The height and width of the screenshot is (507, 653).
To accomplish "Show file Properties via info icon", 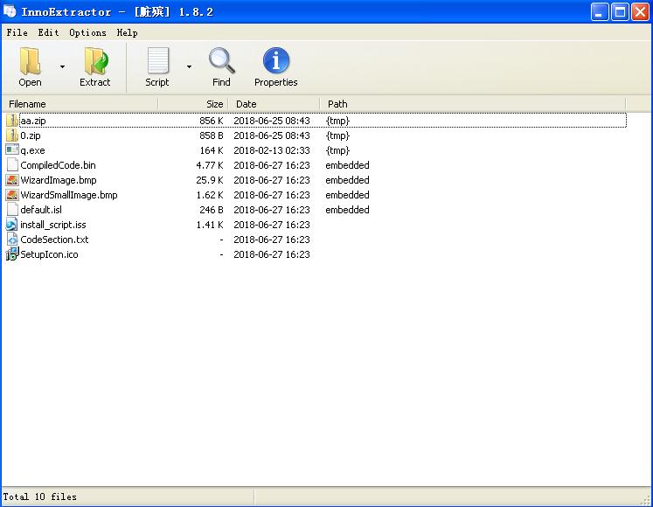I will click(x=275, y=61).
